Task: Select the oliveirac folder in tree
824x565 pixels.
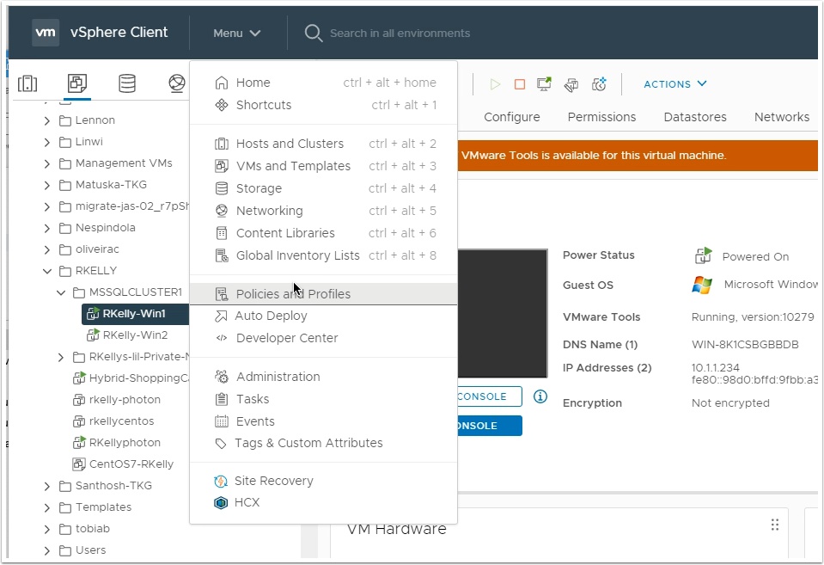Action: coord(97,249)
